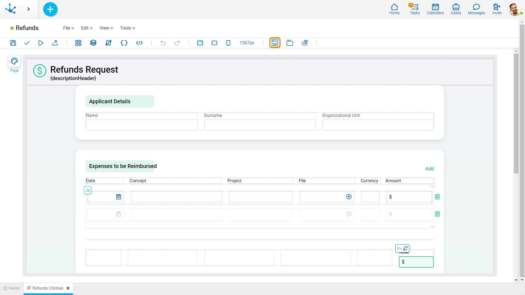This screenshot has width=525, height=295.
Task: Switch to the Refunds Global tab
Action: [x=45, y=288]
